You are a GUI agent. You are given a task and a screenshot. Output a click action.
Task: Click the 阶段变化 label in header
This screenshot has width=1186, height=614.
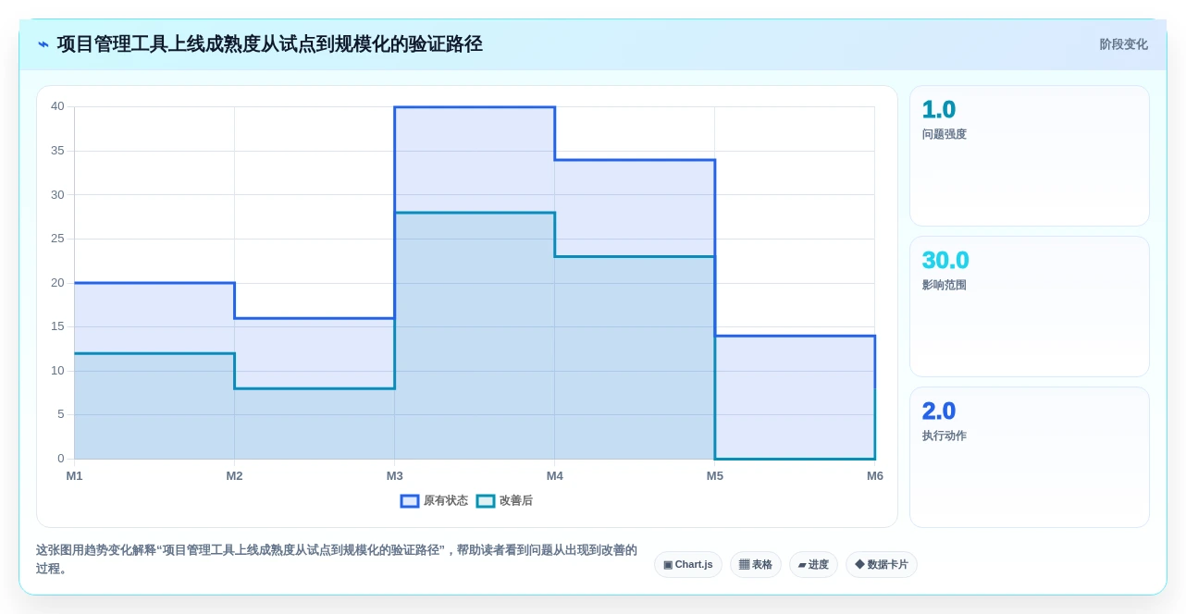1123,44
